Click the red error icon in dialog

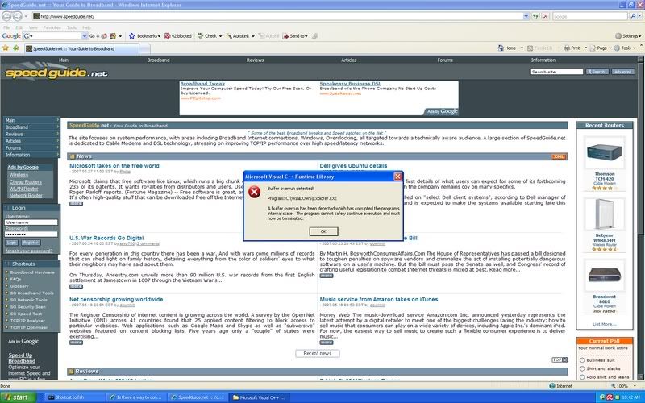[x=255, y=192]
